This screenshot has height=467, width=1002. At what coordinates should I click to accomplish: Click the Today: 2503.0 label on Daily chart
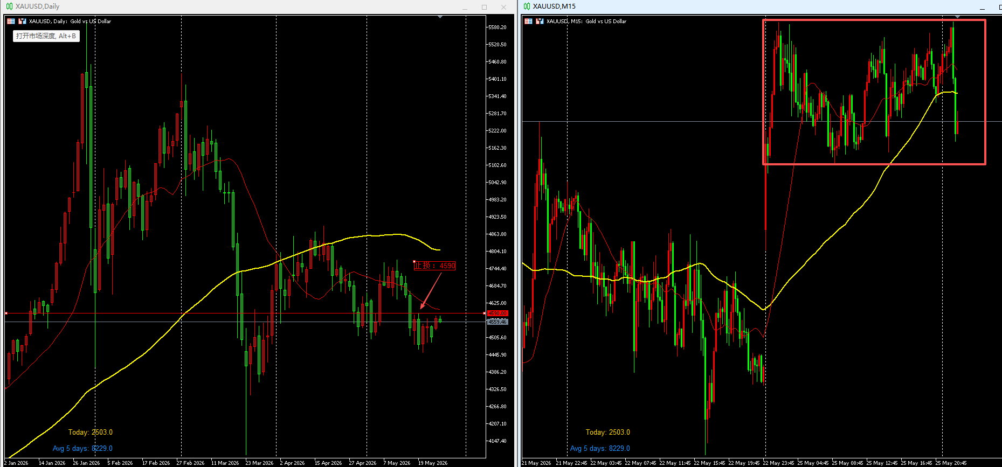pyautogui.click(x=91, y=432)
